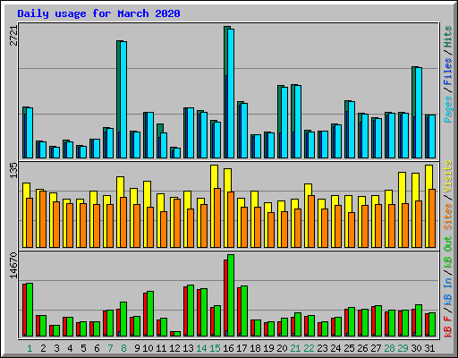Click the cyan hits bar for day 30
The height and width of the screenshot is (358, 458).
[x=419, y=113]
